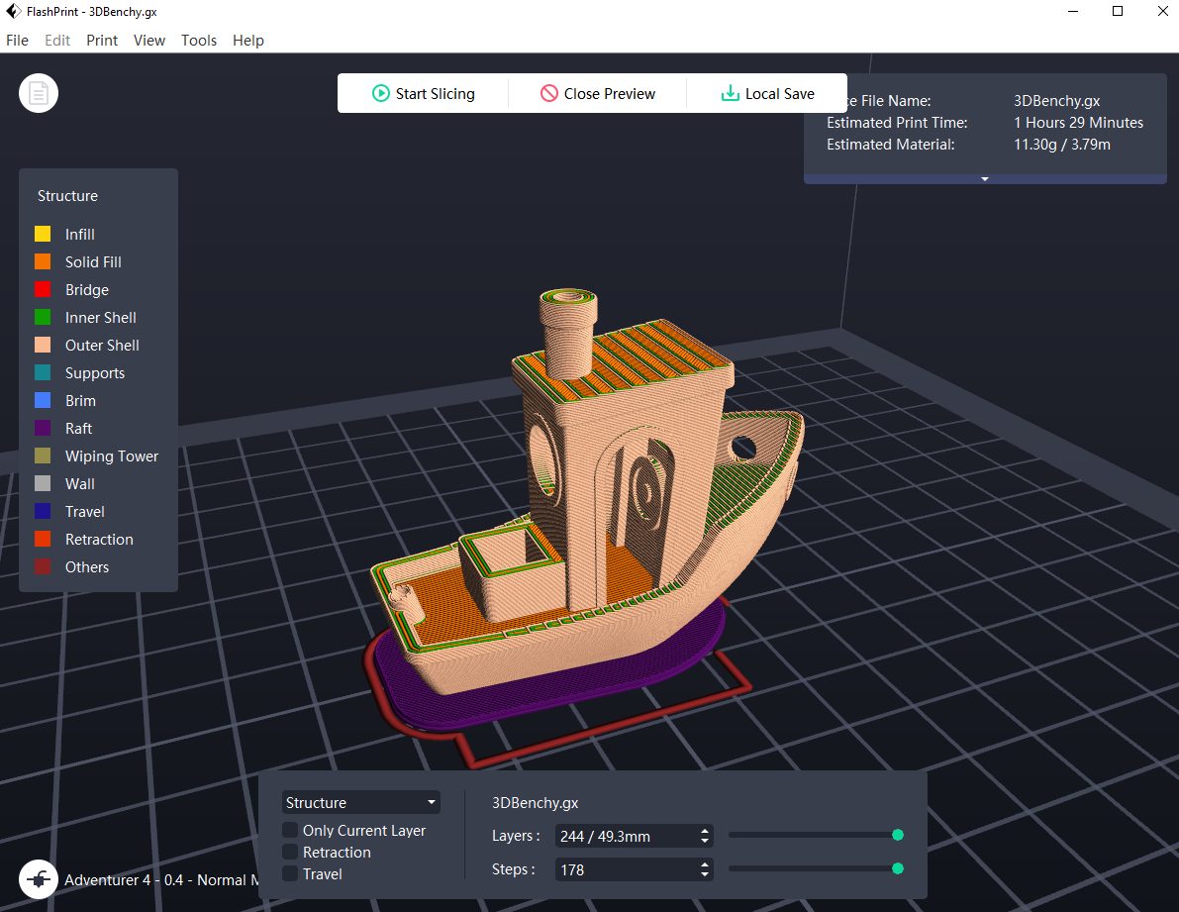Click the orange Solid Fill swatch
This screenshot has height=912, width=1179.
(x=43, y=261)
